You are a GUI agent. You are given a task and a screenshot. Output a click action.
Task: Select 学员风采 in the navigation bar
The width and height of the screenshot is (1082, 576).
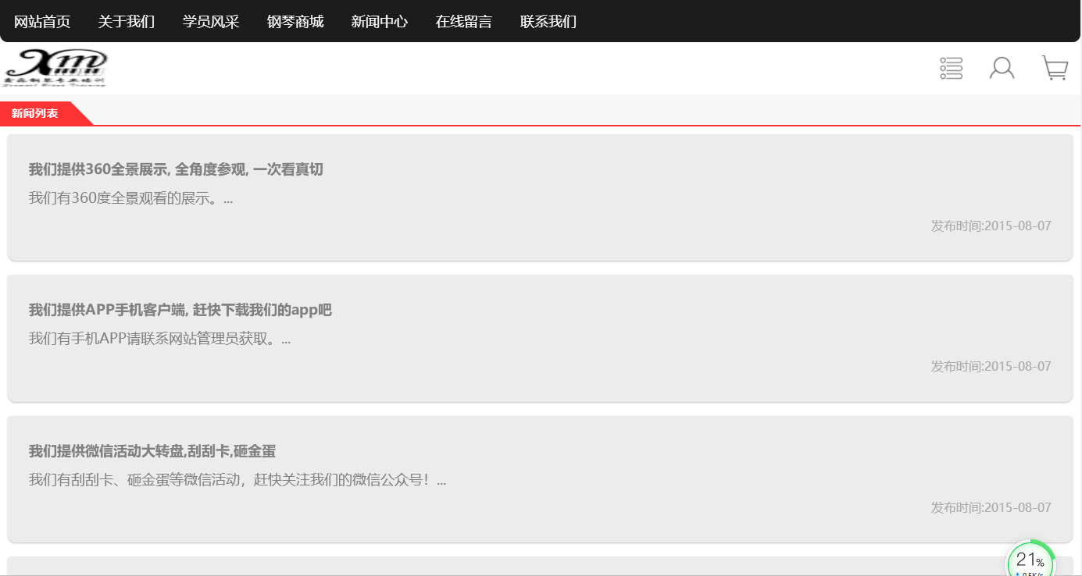[x=211, y=22]
